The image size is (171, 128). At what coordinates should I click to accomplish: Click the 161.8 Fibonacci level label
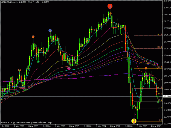coord(160,35)
